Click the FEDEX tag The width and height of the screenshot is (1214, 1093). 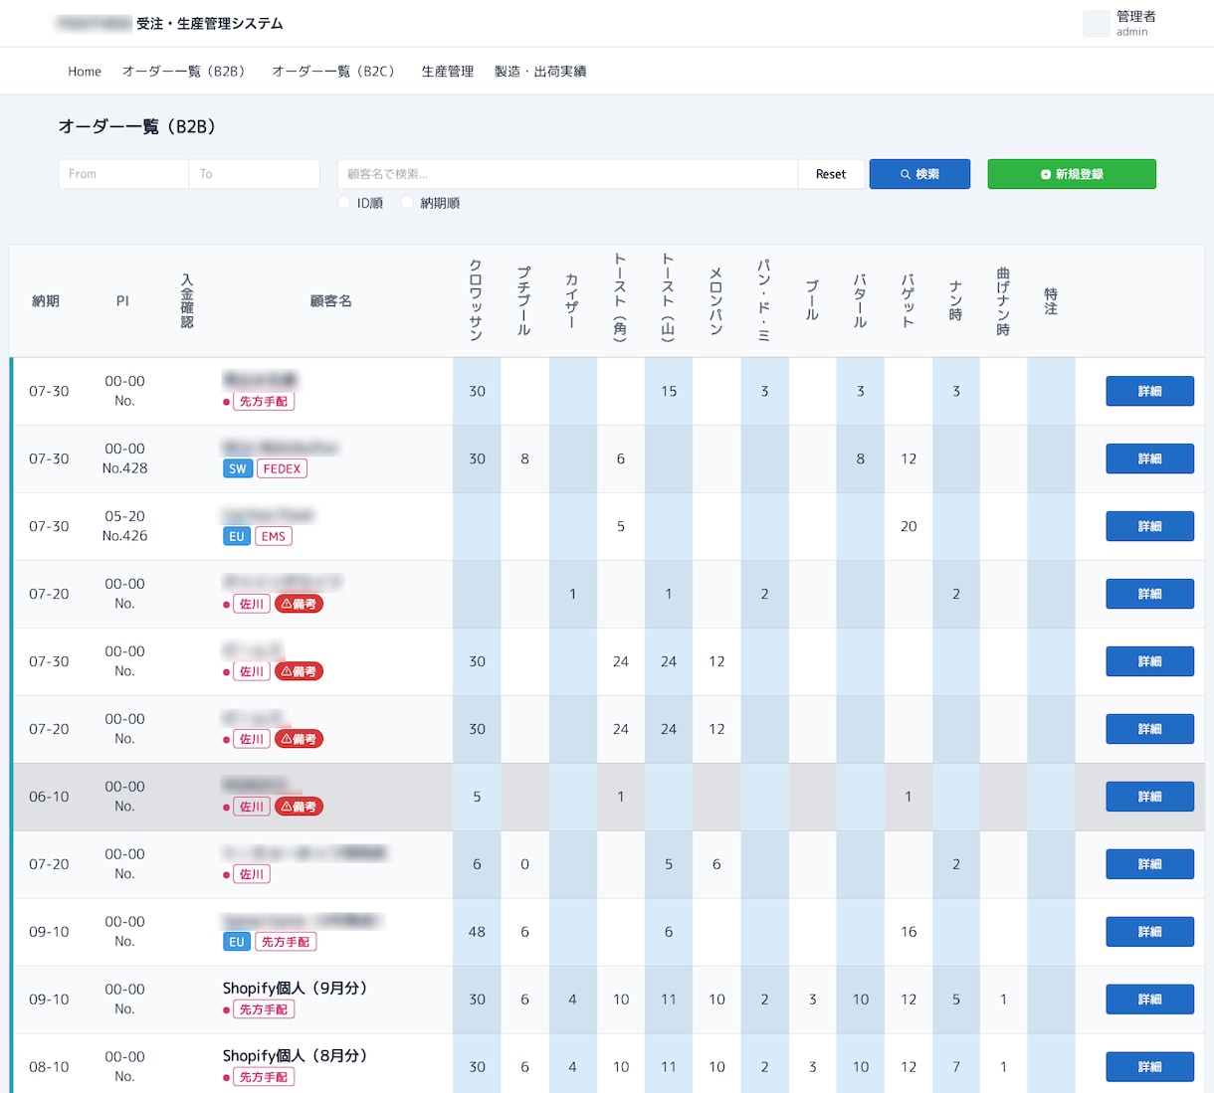pyautogui.click(x=282, y=468)
